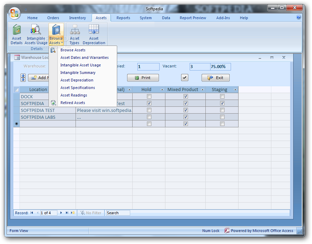Toggle Mixed Product for SOFTPEDIA LABS row
The image size is (312, 244).
point(186,117)
